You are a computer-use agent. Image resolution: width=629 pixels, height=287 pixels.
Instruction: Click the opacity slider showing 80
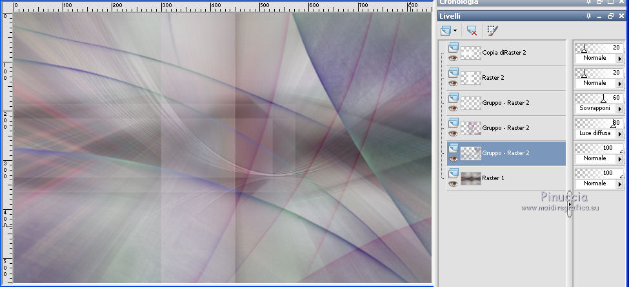(x=599, y=124)
